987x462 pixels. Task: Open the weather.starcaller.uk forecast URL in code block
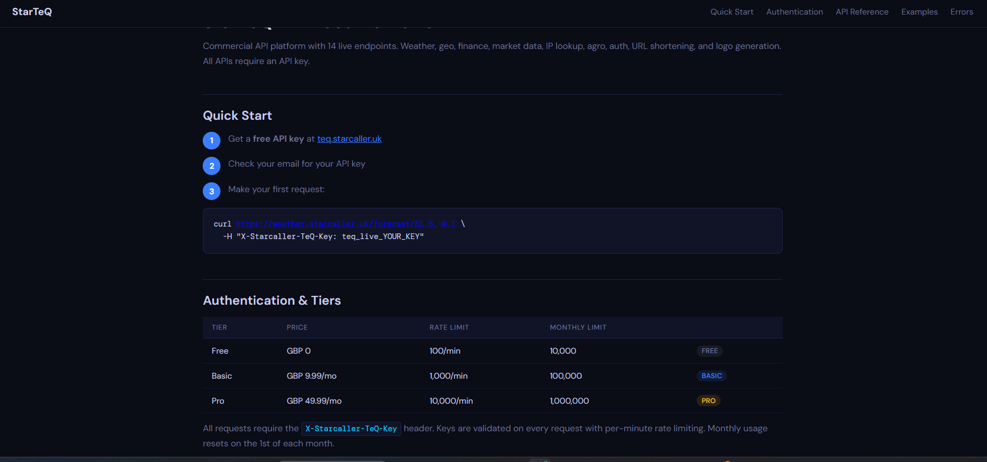(346, 224)
